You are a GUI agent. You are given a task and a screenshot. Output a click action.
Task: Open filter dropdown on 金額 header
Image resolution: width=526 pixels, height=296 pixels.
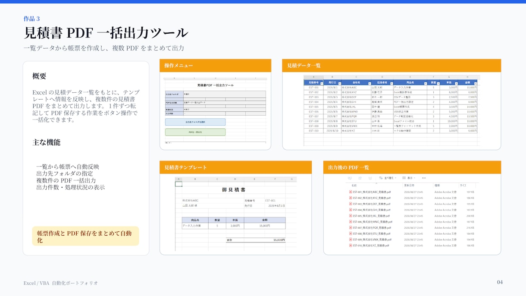[476, 83]
